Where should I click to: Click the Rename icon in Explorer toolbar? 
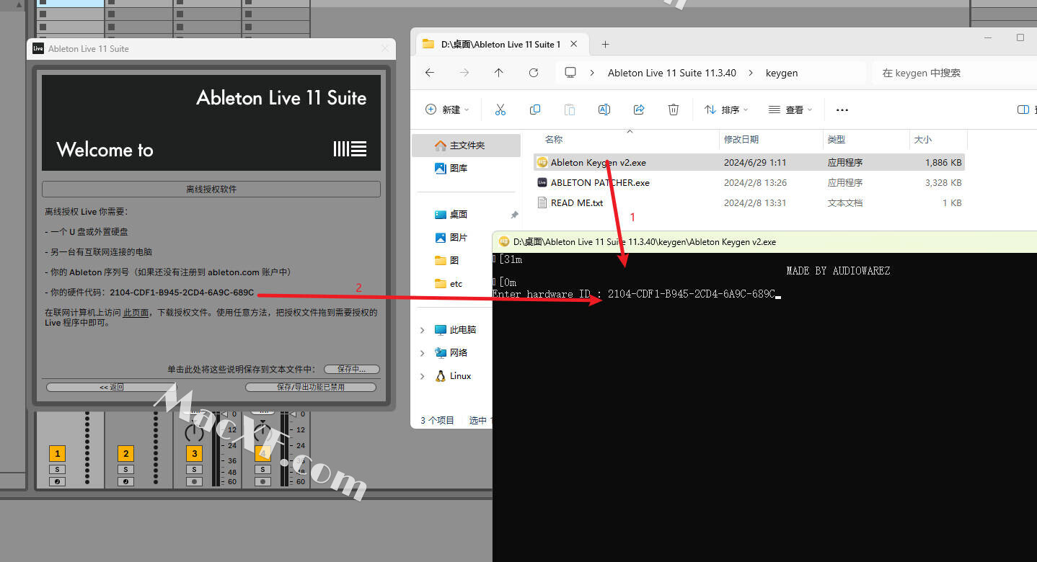click(x=604, y=110)
